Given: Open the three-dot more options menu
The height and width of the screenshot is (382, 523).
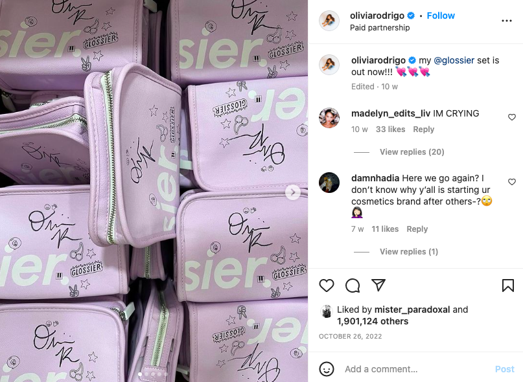Looking at the screenshot, I should click(506, 21).
